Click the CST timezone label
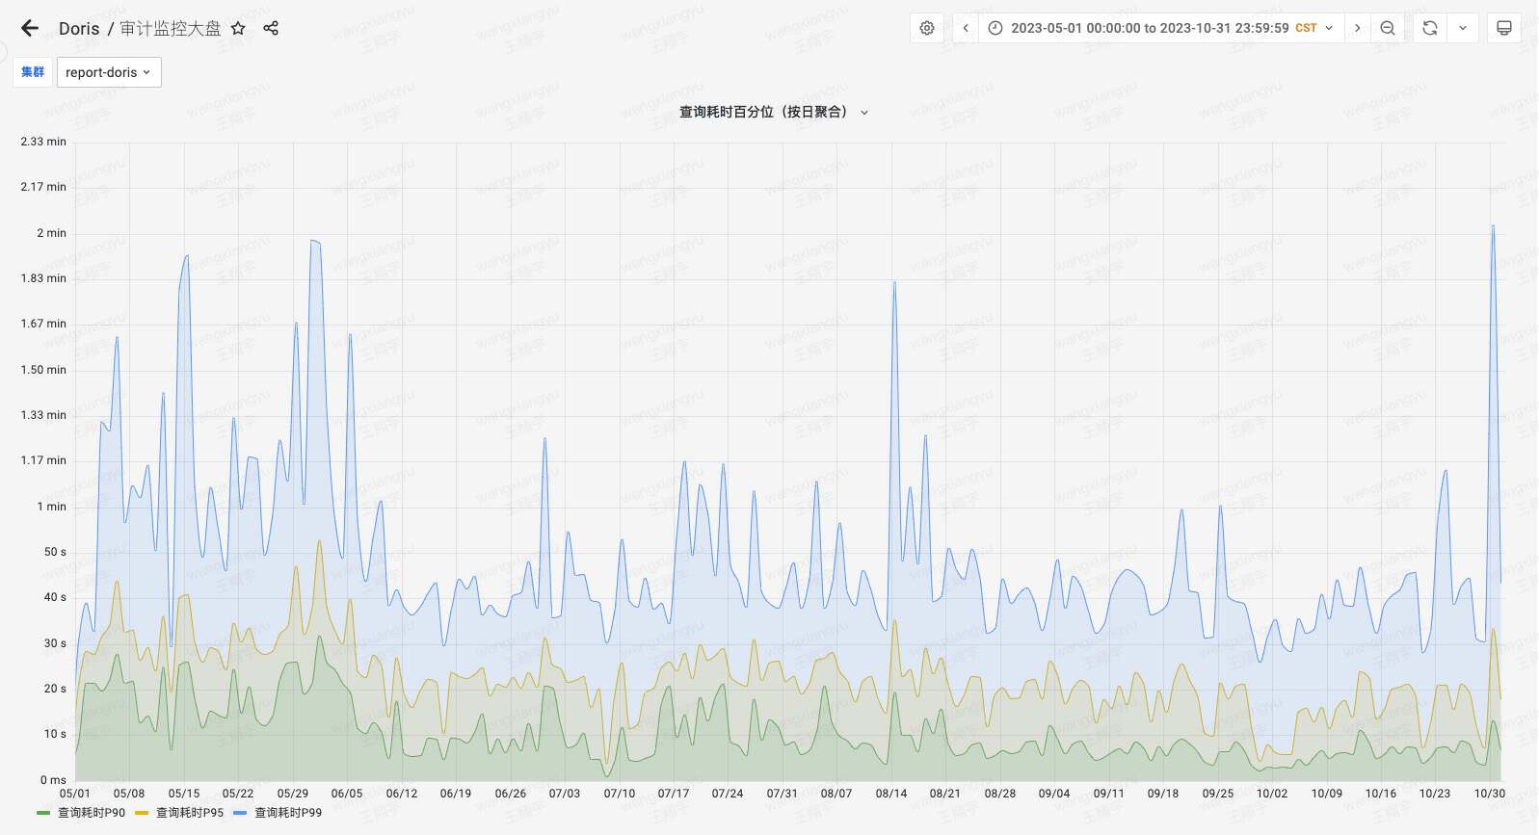This screenshot has width=1539, height=835. pyautogui.click(x=1306, y=28)
